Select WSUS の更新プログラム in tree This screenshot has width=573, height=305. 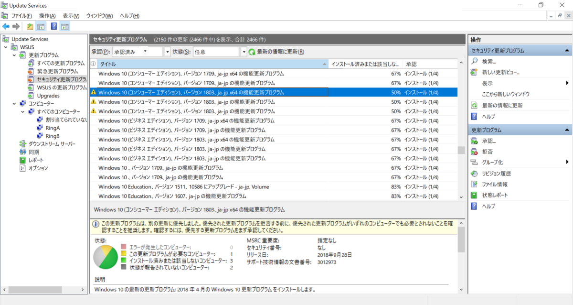(62, 87)
